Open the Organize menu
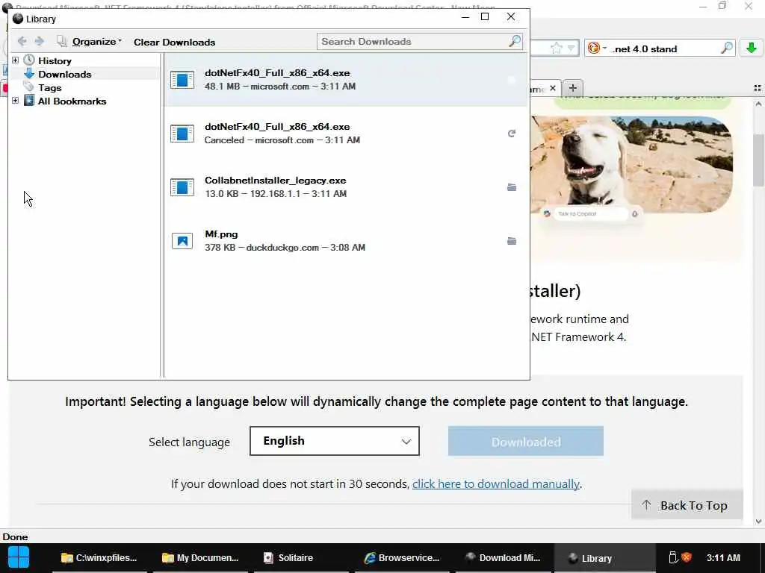The width and height of the screenshot is (765, 573). click(x=96, y=42)
